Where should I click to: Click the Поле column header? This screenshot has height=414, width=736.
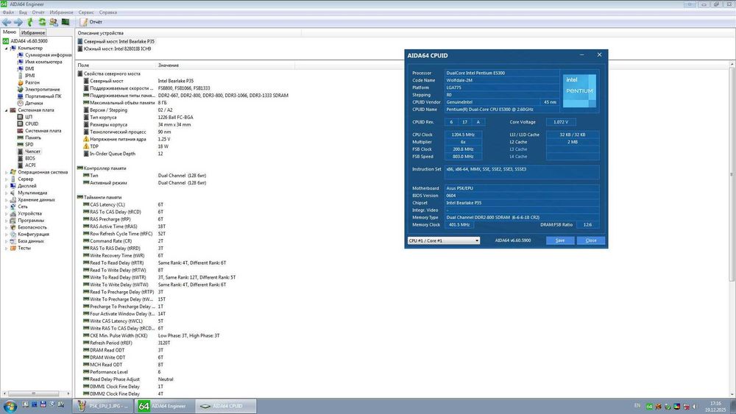116,65
